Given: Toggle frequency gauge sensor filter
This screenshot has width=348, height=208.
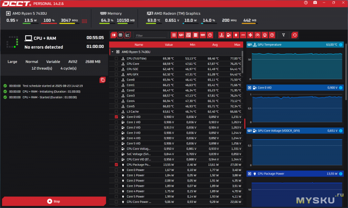Looking at the screenshot, I should tap(258, 35).
